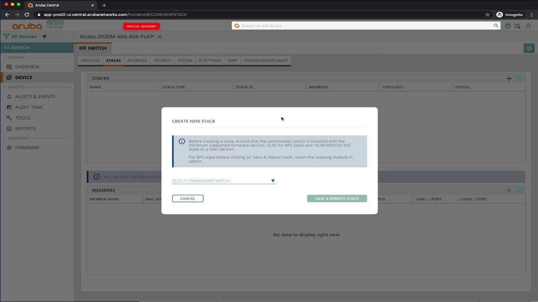Open a new browser tab
Screen dimensions: 538x302
[x=104, y=5]
